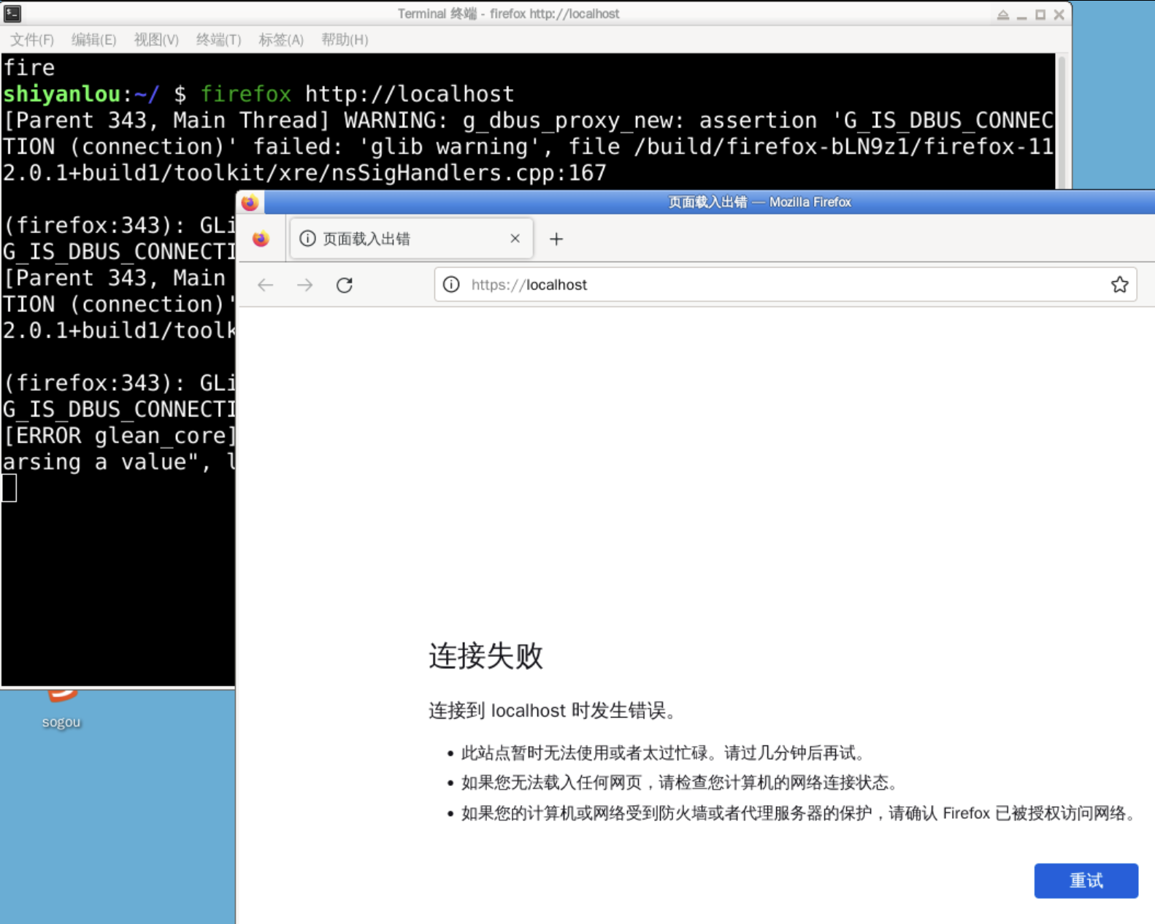Click the nsSigHandlers.cpp:167 line in Terminal
This screenshot has width=1155, height=924.
(x=304, y=173)
